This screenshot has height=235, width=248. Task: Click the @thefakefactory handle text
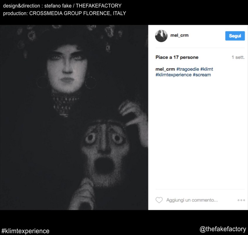[223, 229]
